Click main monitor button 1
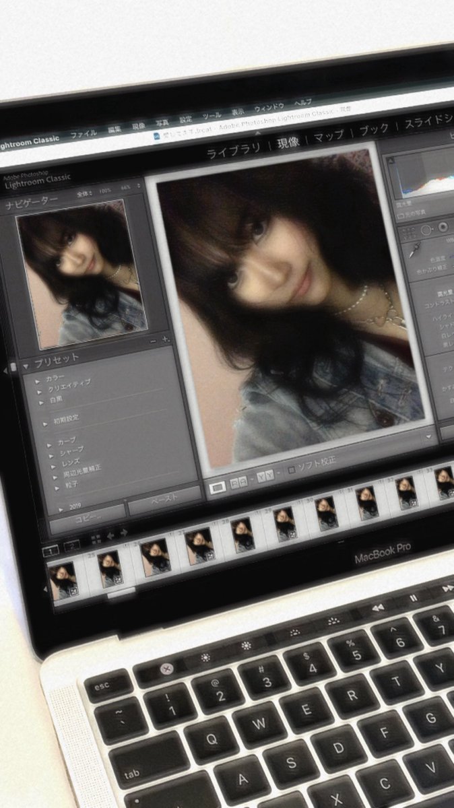 (x=51, y=551)
